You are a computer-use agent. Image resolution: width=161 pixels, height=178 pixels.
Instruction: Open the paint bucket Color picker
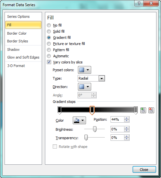(79, 120)
